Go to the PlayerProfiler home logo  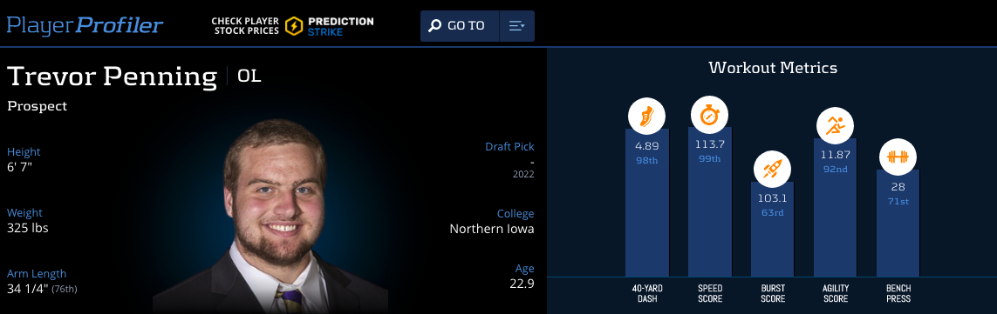click(x=85, y=26)
